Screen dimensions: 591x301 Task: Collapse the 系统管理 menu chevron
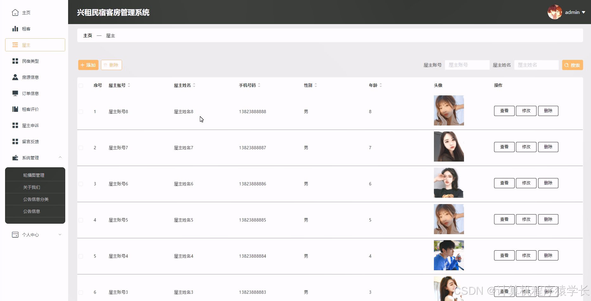click(x=60, y=157)
